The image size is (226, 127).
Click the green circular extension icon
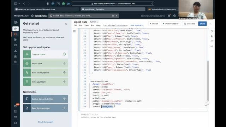pos(64,4)
